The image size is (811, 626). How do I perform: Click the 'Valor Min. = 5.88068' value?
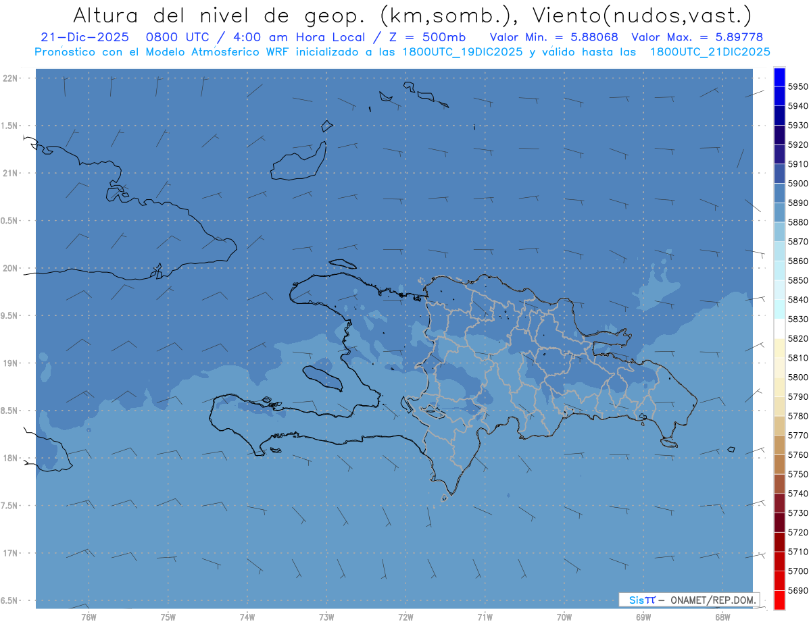point(554,37)
